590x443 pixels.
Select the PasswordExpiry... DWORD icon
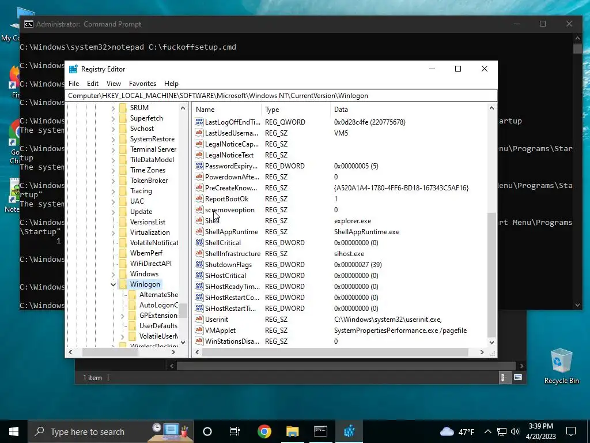tap(199, 166)
